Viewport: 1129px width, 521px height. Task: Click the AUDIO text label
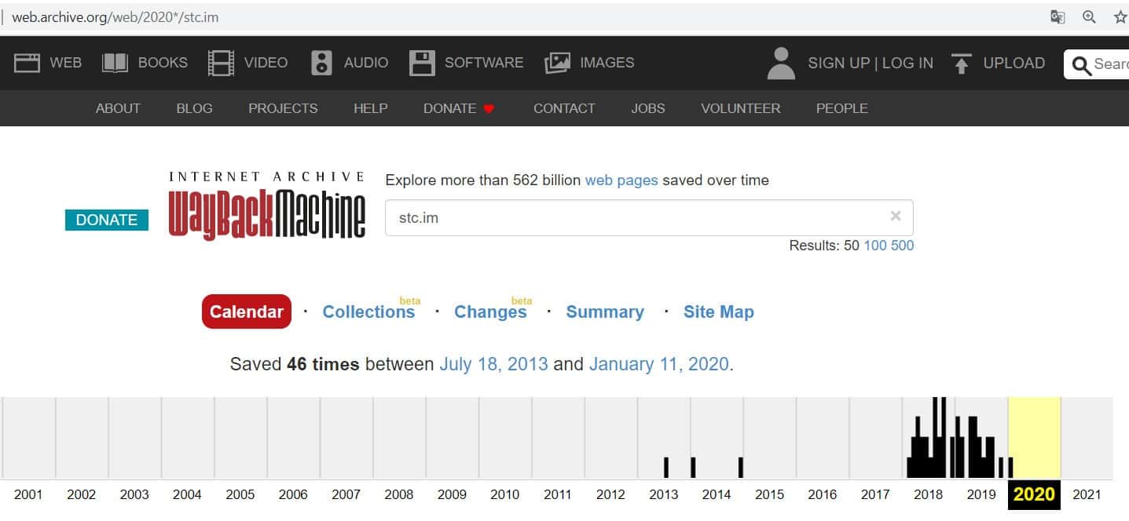click(x=366, y=63)
